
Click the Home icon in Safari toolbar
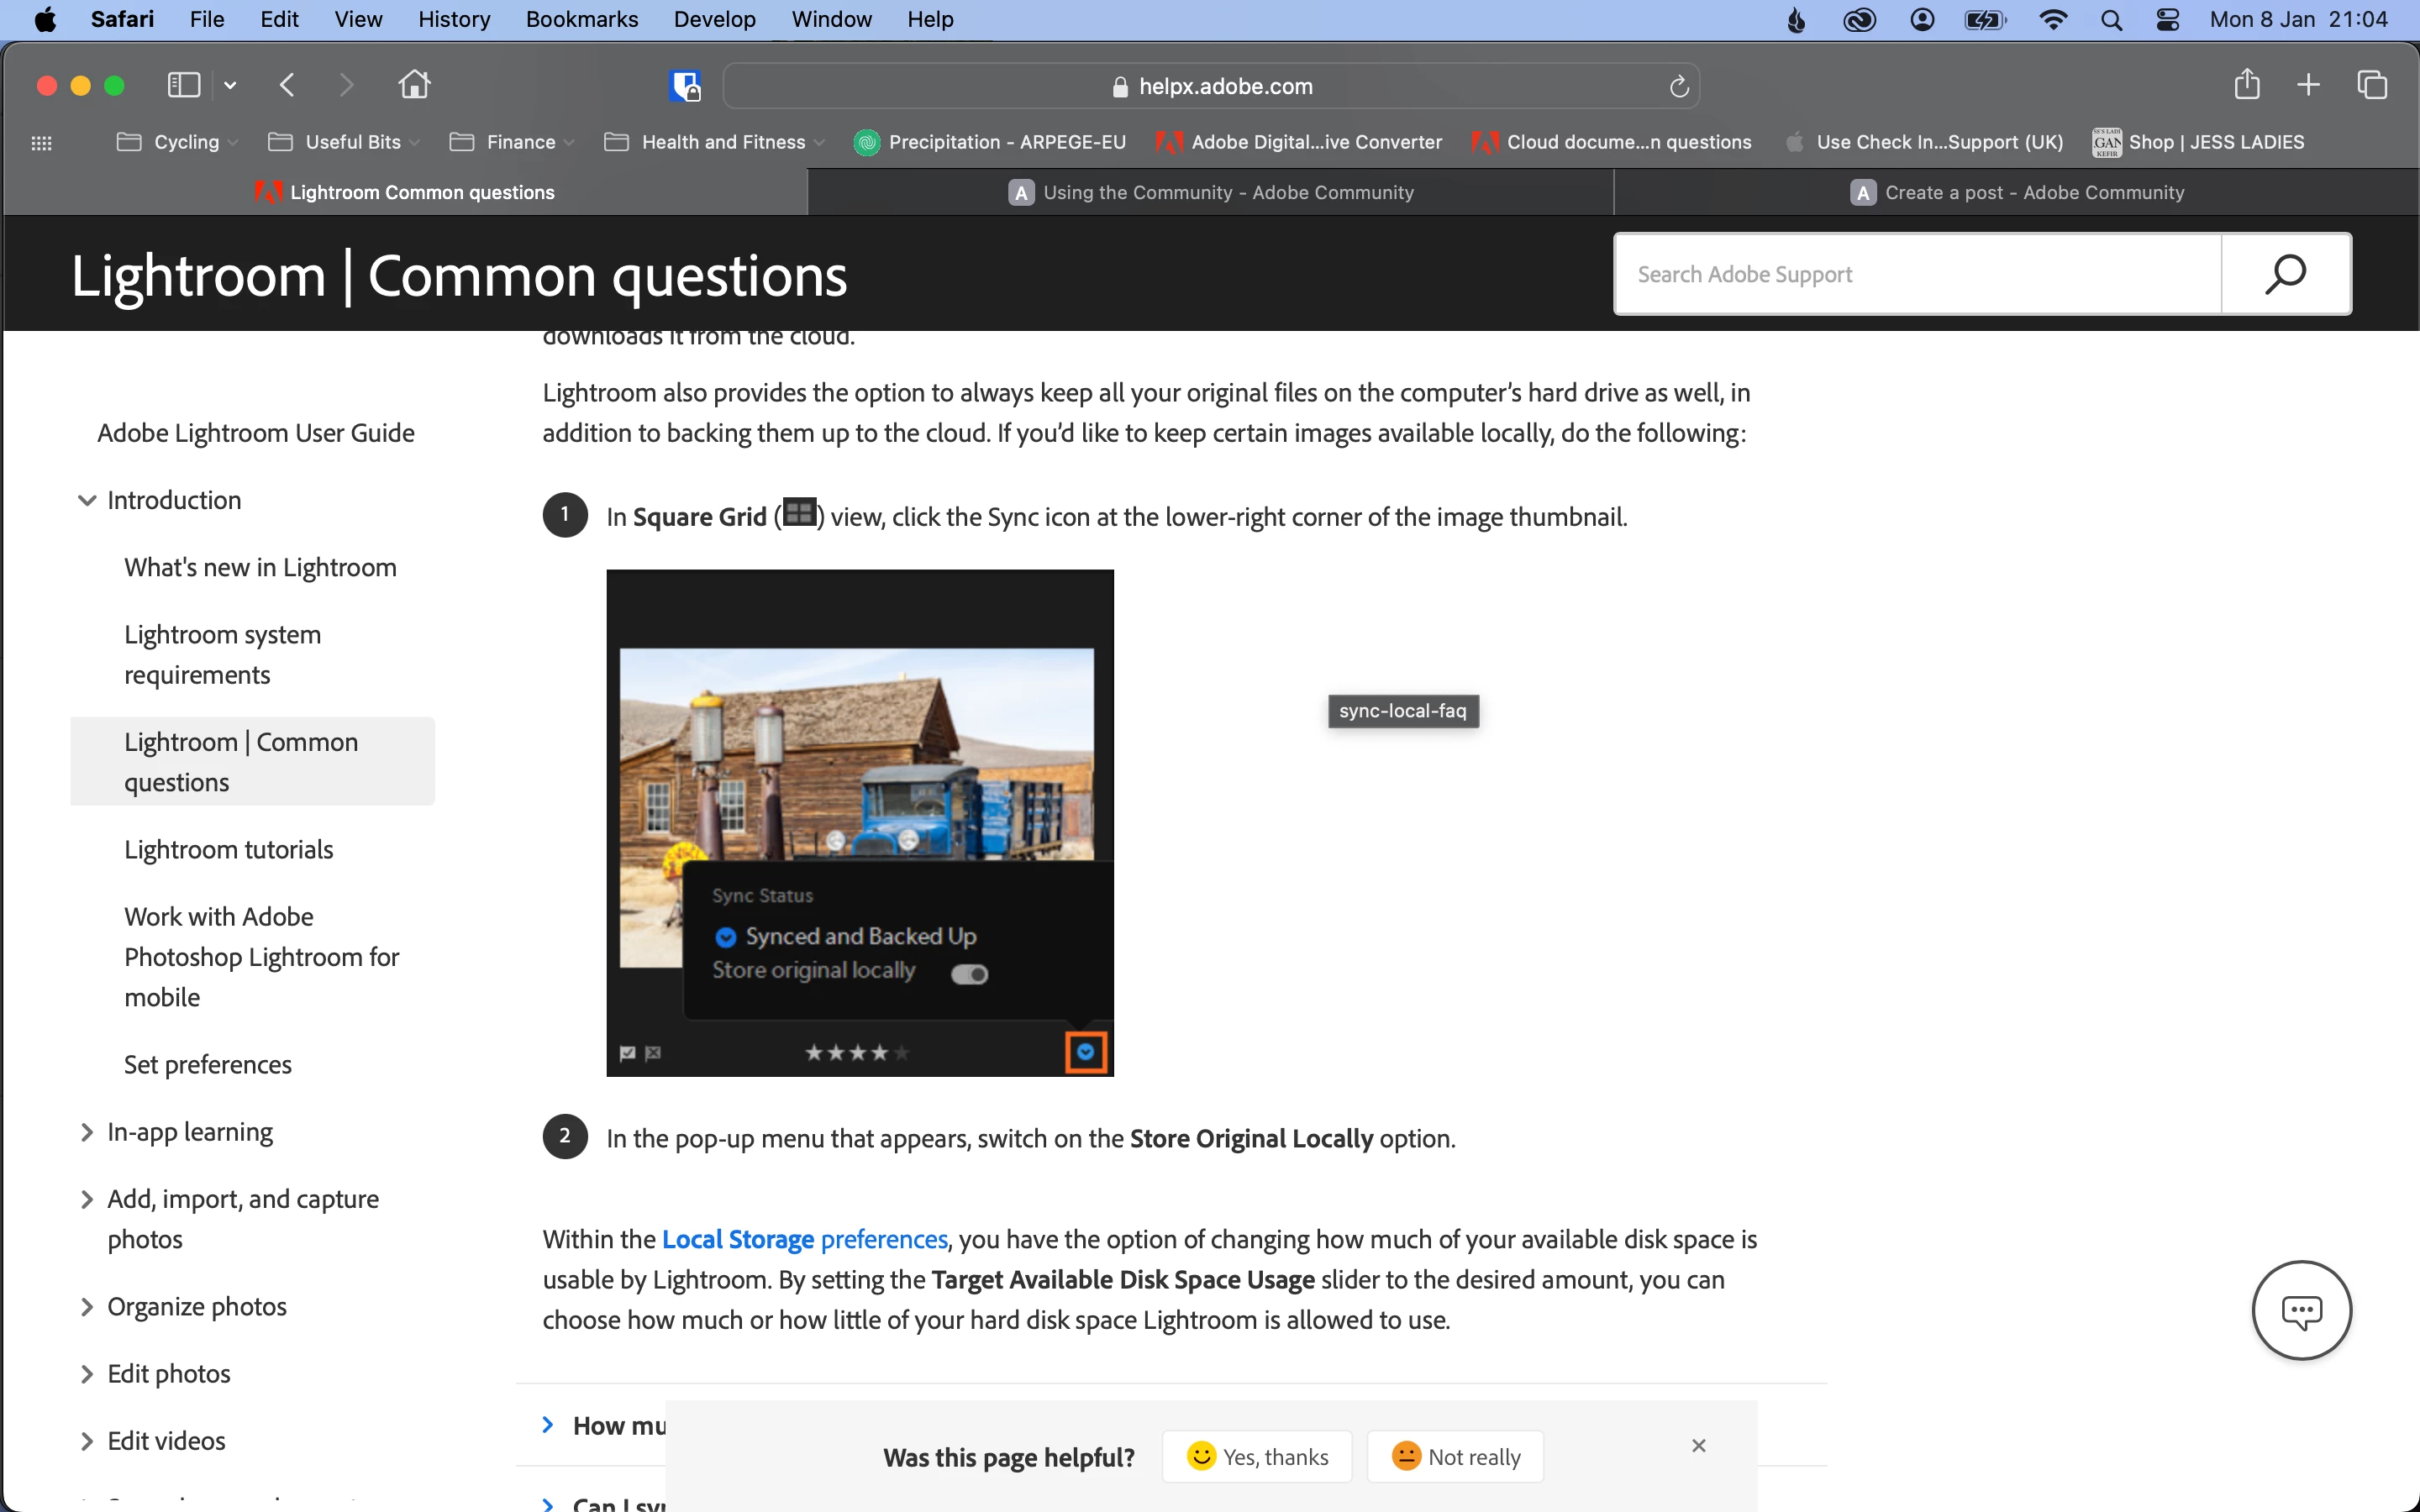tap(414, 85)
